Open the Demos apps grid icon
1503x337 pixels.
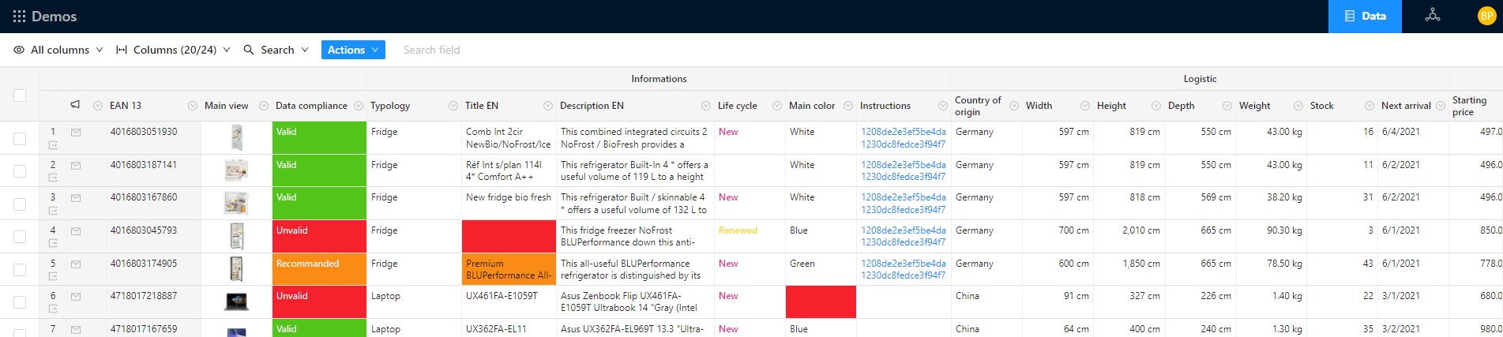[x=20, y=17]
